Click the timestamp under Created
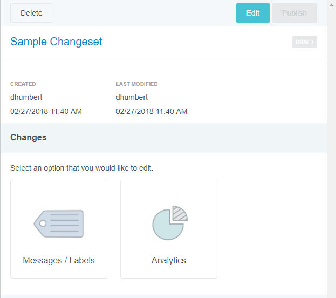 [x=46, y=111]
